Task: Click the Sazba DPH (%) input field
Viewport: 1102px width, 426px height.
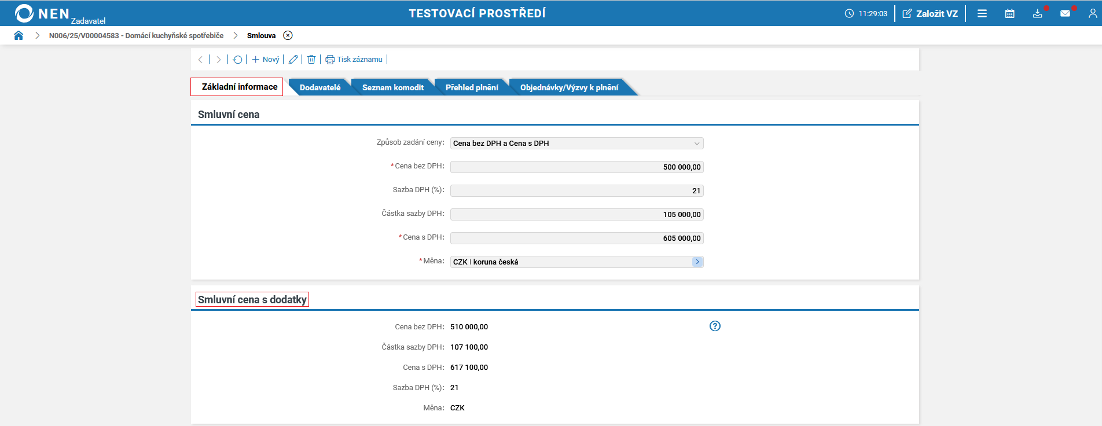Action: pyautogui.click(x=577, y=191)
